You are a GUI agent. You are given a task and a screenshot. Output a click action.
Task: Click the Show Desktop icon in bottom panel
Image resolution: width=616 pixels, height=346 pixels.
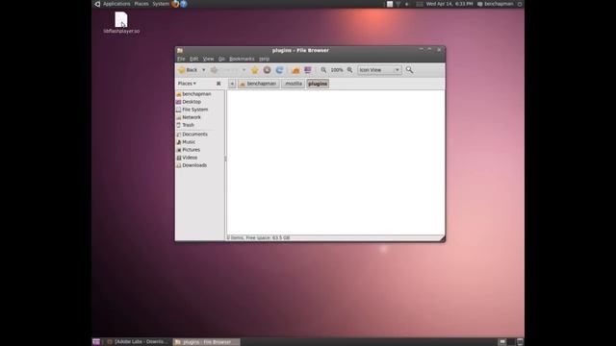click(x=96, y=342)
